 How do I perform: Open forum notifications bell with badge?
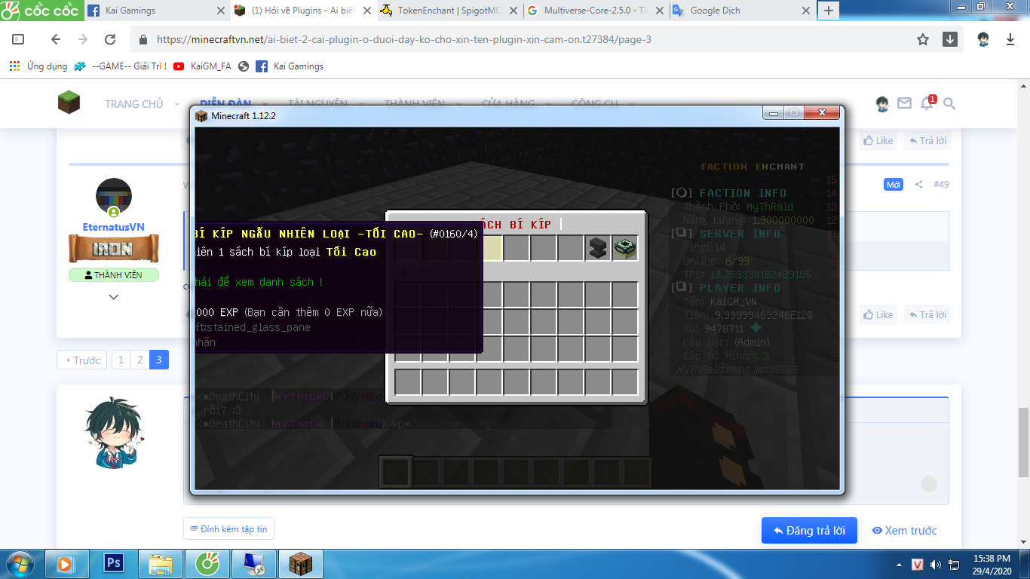(927, 103)
